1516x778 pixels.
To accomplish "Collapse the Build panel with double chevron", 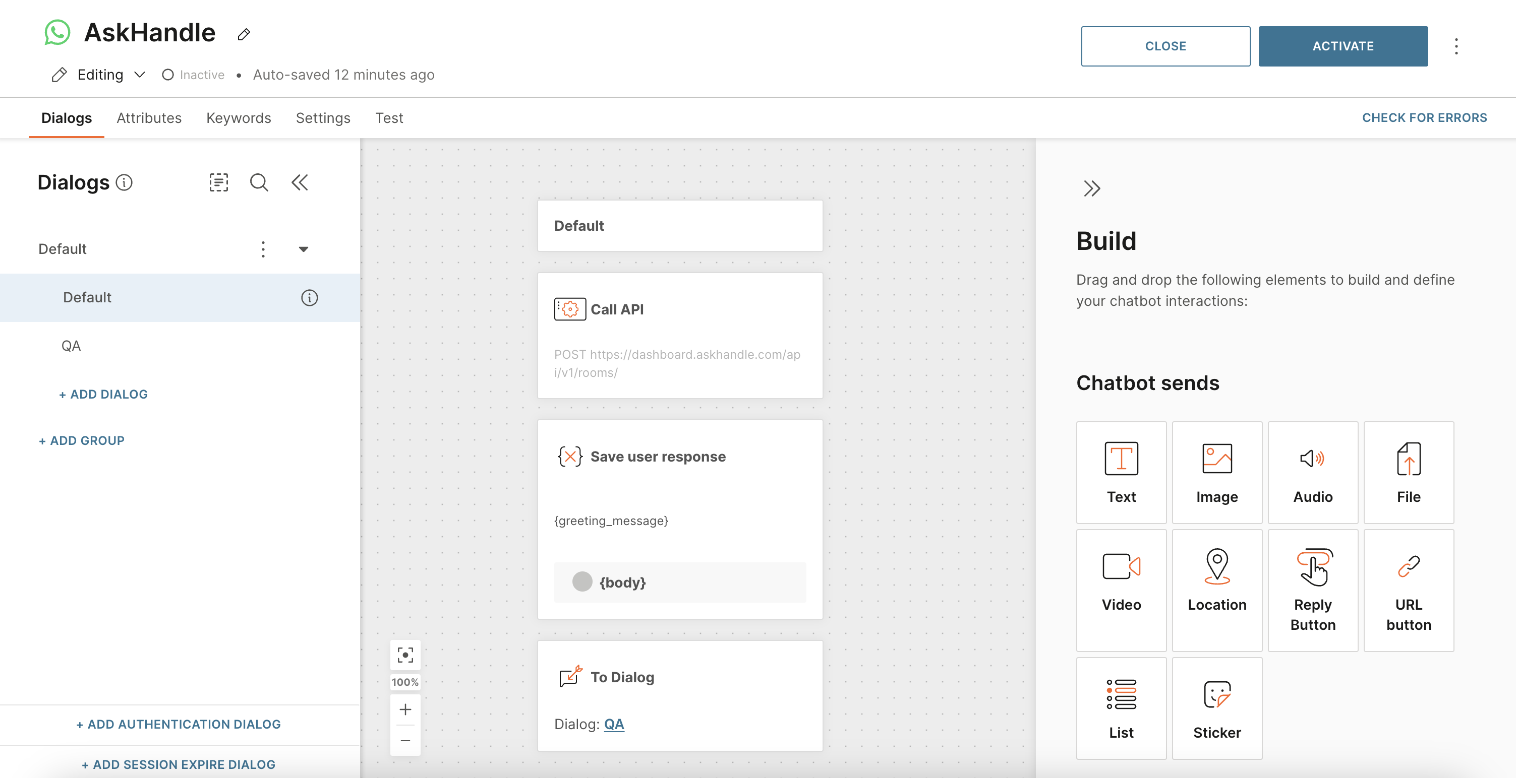I will pyautogui.click(x=1092, y=189).
